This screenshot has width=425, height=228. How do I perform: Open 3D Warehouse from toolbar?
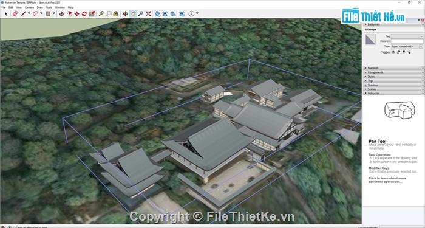click(x=157, y=13)
